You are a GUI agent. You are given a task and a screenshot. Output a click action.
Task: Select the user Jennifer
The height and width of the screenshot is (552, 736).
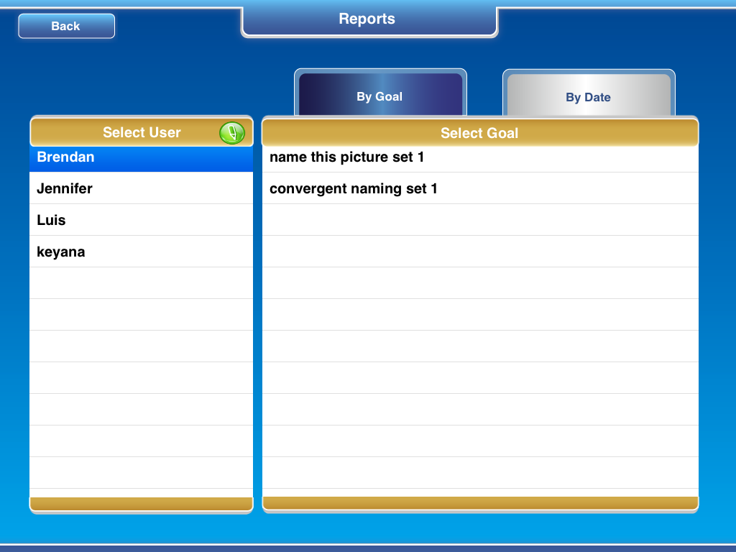click(141, 188)
